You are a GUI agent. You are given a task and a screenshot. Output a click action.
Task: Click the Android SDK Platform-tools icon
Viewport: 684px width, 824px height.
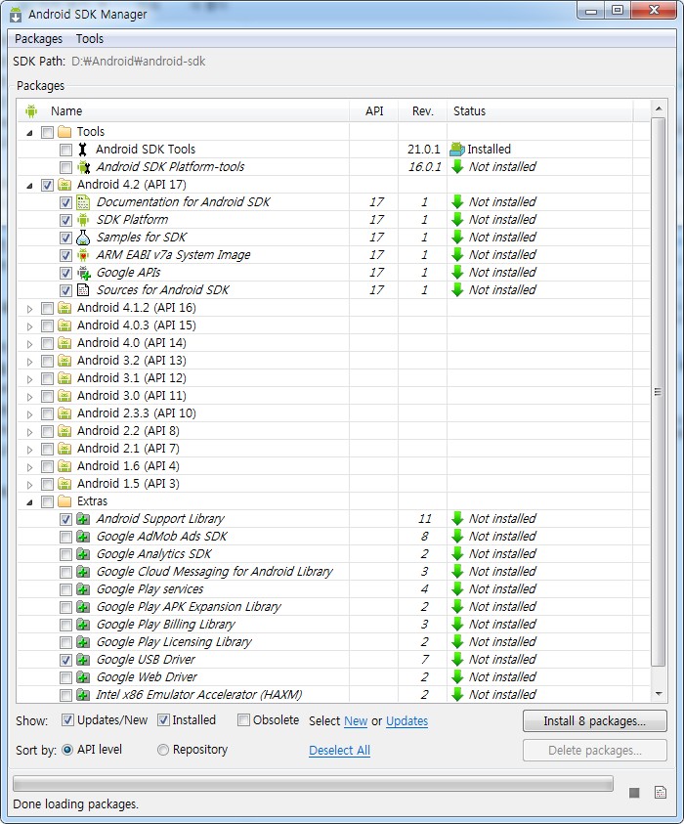83,167
